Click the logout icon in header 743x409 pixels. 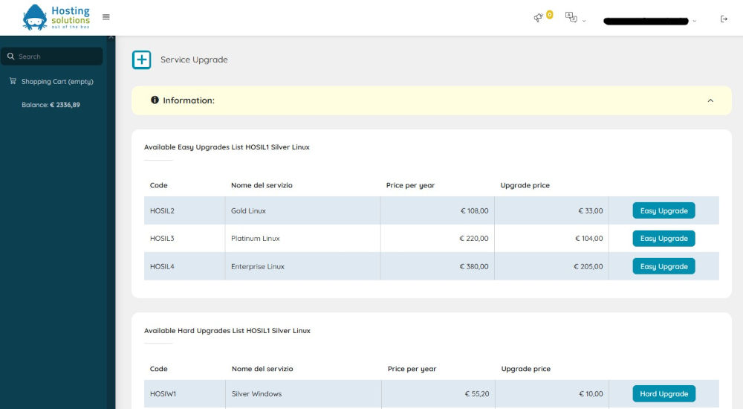[x=724, y=19]
